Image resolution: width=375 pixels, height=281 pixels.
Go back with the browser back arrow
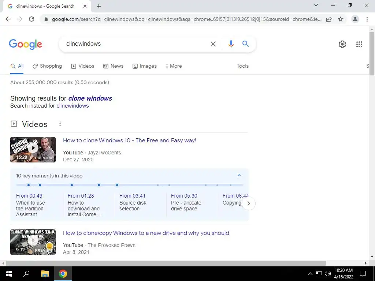click(x=8, y=19)
